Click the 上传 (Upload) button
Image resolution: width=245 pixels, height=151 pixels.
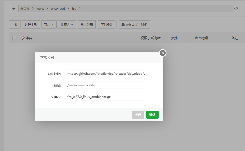click(15, 25)
